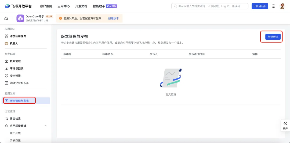Click the 版本状态 column header
The height and width of the screenshot is (143, 290).
tap(108, 54)
